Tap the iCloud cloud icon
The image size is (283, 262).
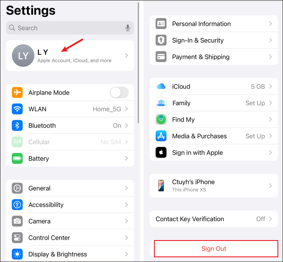(x=161, y=86)
